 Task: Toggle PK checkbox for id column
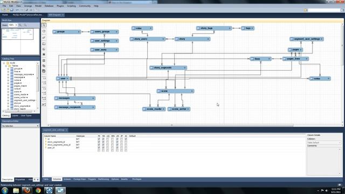(99, 139)
